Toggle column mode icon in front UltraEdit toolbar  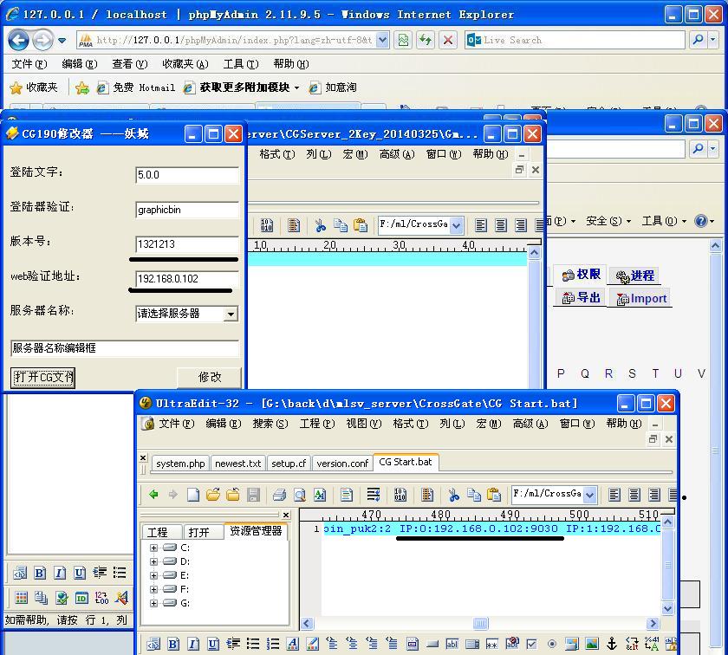(427, 495)
